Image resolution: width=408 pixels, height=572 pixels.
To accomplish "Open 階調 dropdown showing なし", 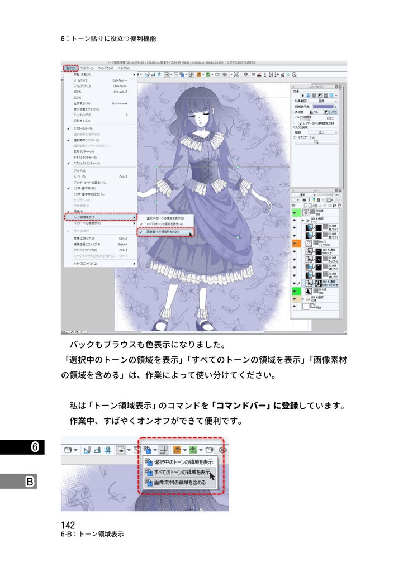I will tap(323, 132).
